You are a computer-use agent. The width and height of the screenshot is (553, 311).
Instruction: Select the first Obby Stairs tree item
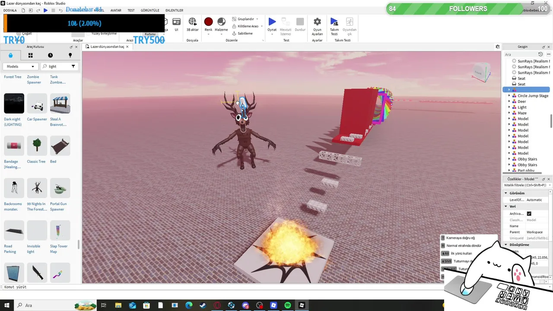[527, 159]
